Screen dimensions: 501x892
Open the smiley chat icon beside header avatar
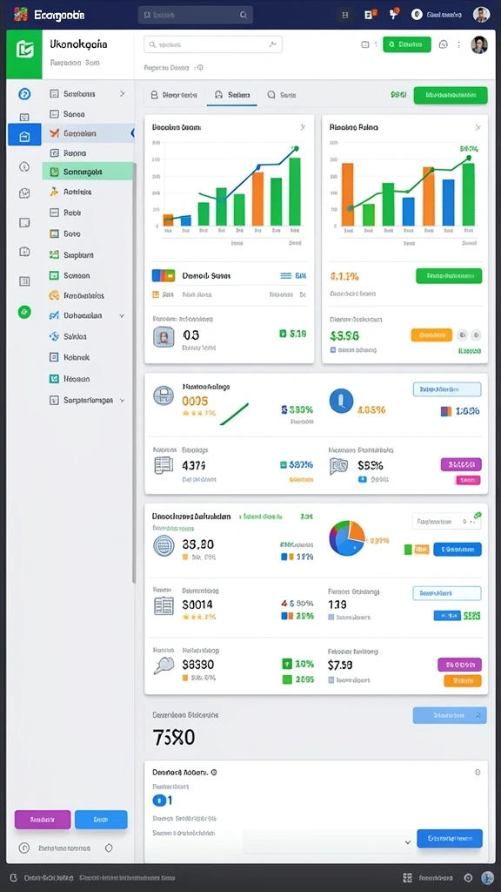(x=444, y=44)
